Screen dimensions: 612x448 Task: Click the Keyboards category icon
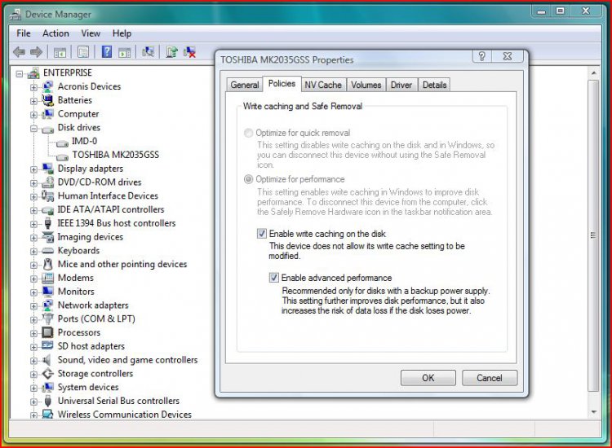(47, 251)
